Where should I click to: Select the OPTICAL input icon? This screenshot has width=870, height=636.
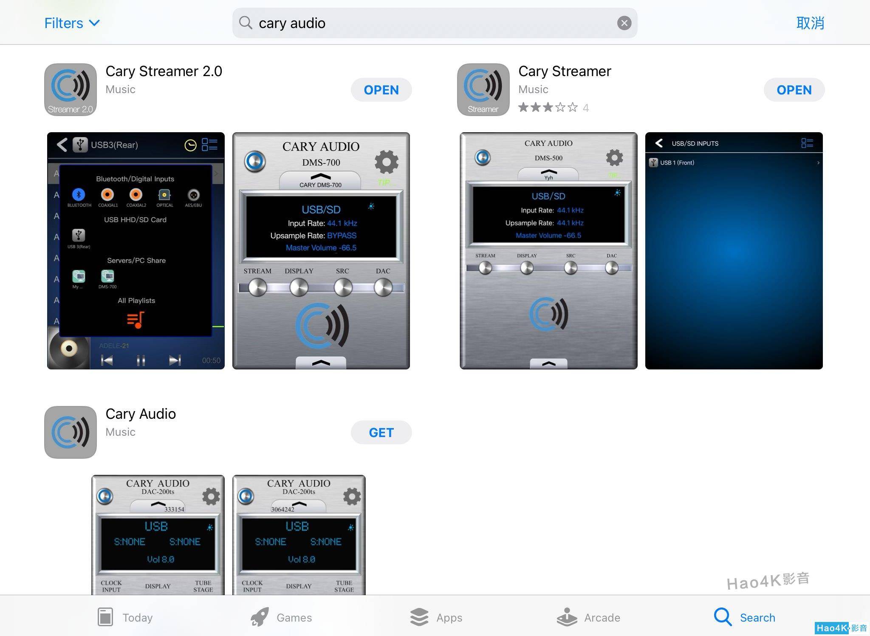164,195
